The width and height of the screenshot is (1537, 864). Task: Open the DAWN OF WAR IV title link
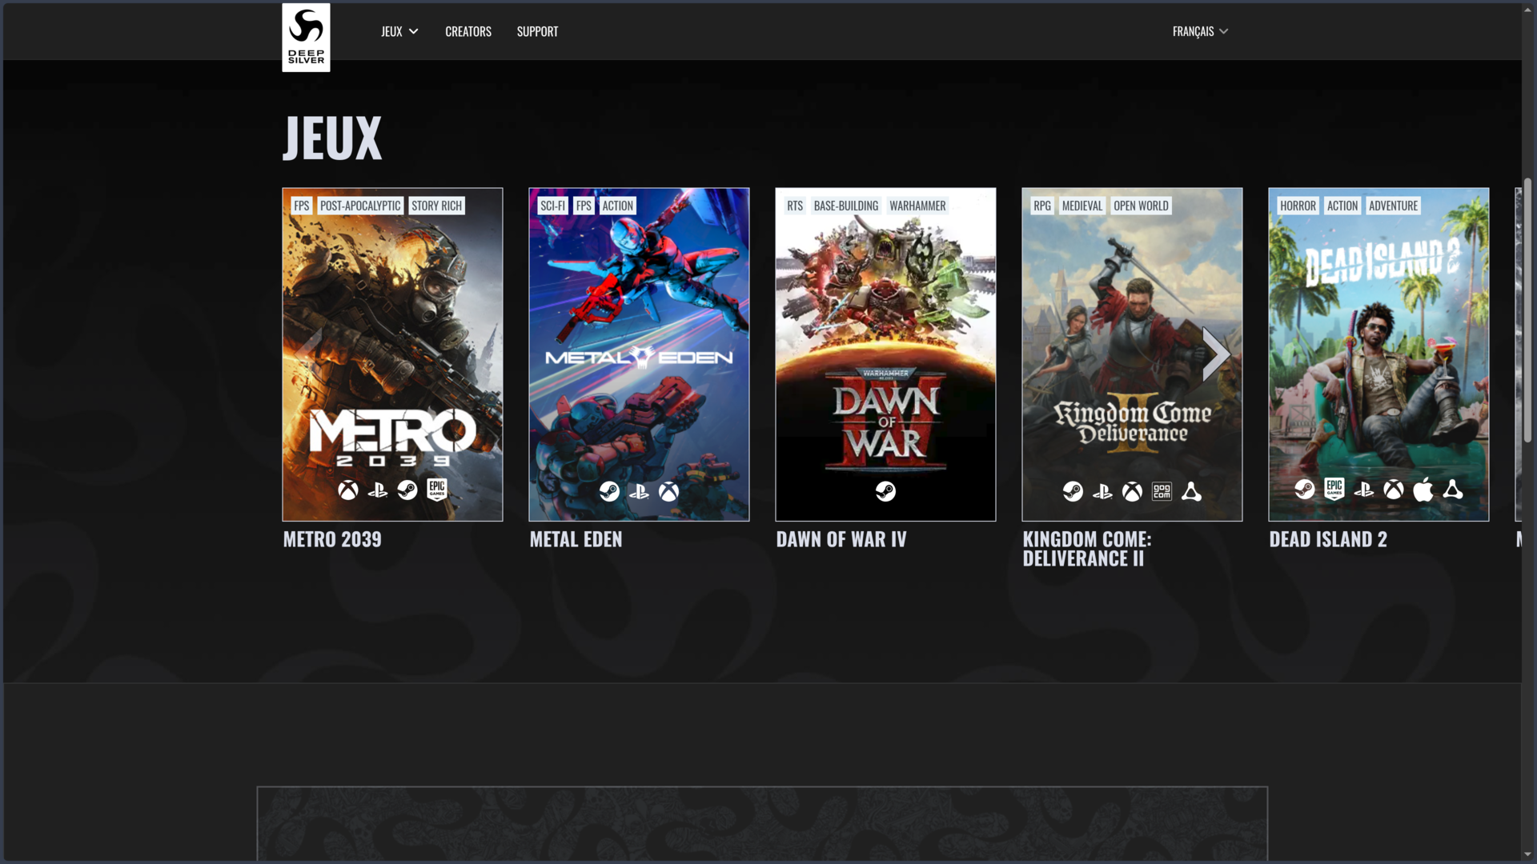pos(841,539)
